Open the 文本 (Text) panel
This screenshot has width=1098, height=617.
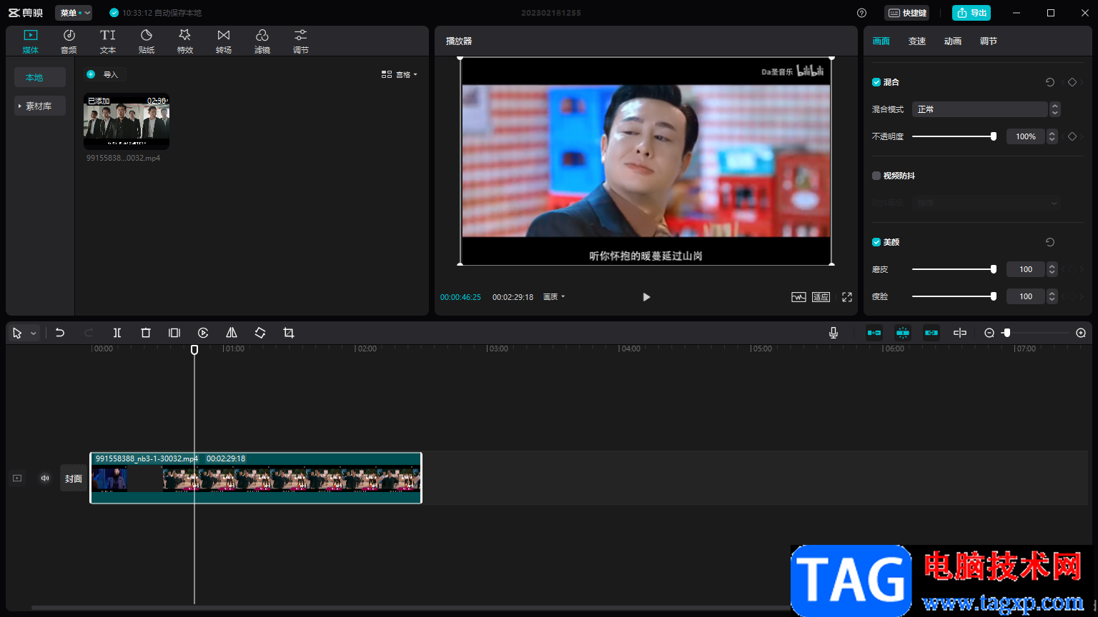[107, 41]
